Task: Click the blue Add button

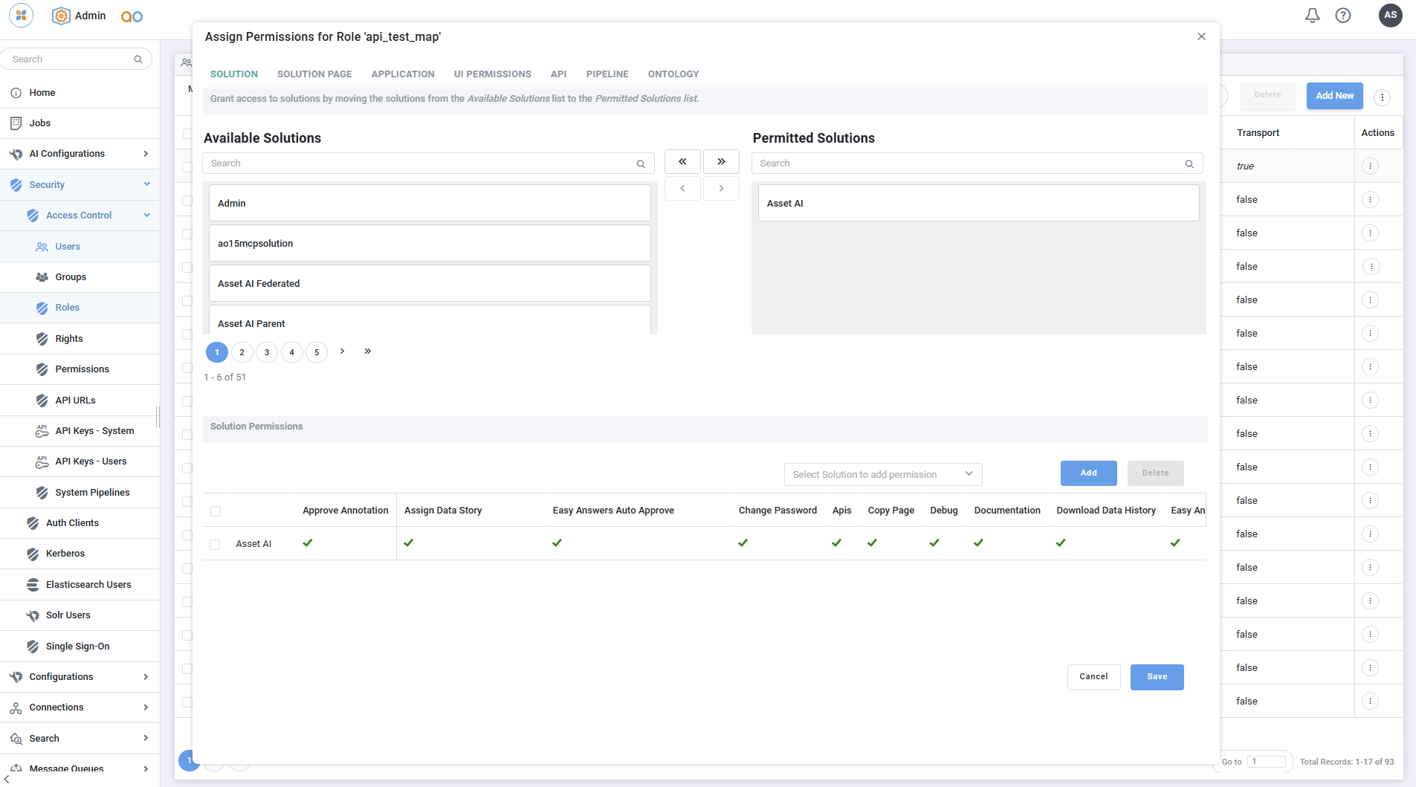Action: click(x=1088, y=473)
